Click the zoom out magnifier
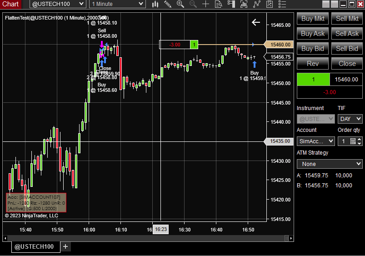 coord(193,4)
